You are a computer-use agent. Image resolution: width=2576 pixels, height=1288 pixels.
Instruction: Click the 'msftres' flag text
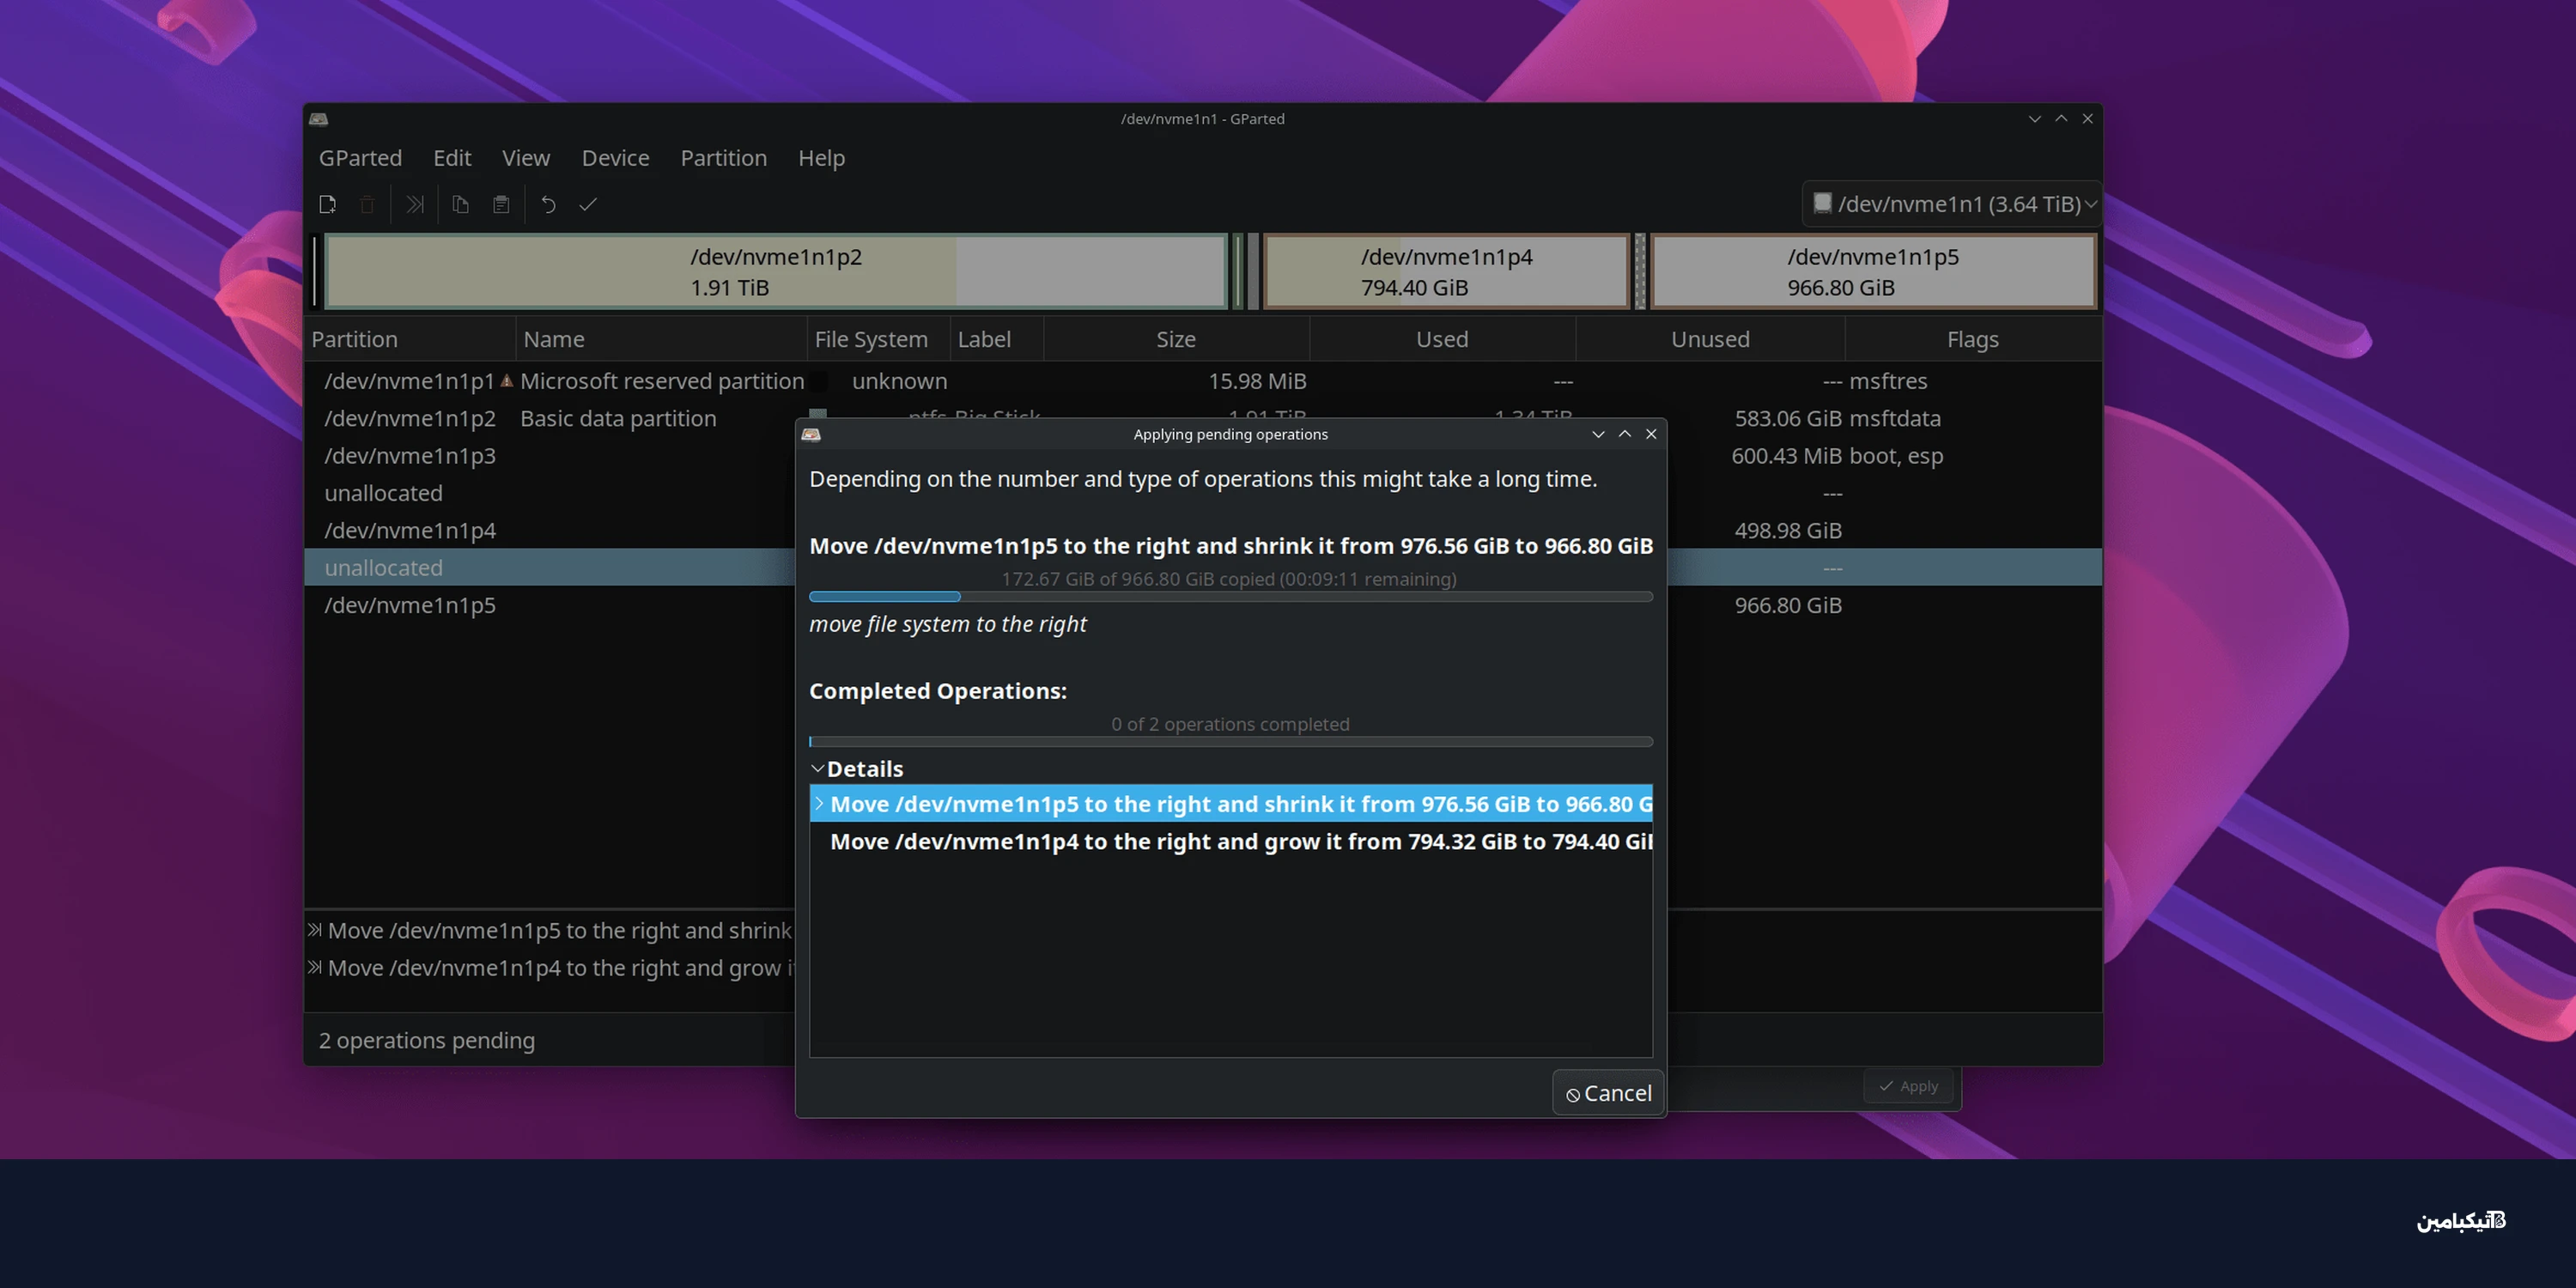pyautogui.click(x=1888, y=381)
